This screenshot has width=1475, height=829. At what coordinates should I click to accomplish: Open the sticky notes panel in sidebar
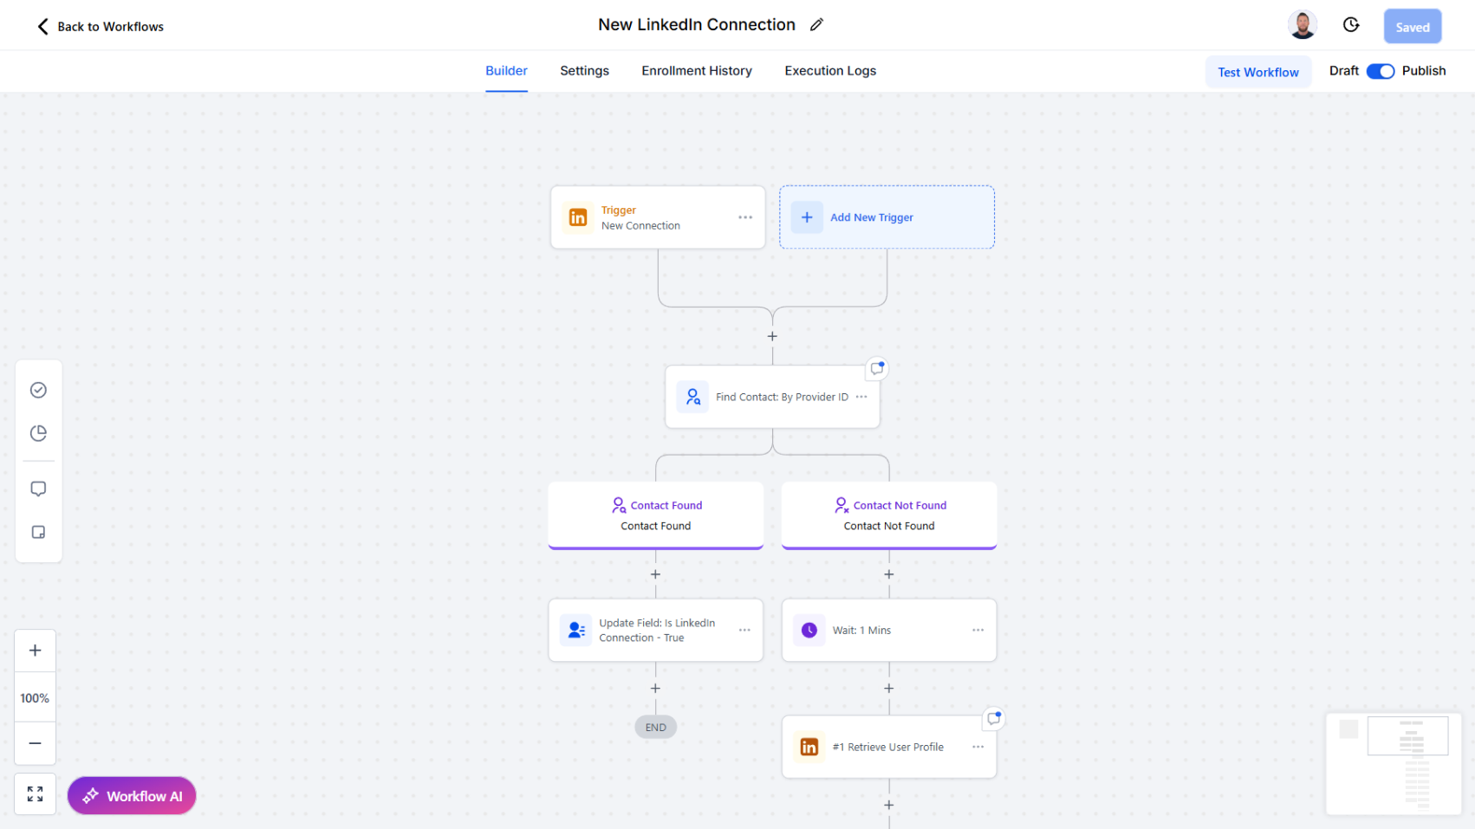38,532
